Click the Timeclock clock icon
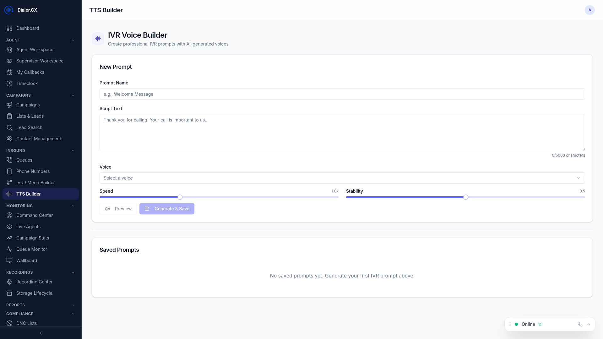Screen dimensions: 603x339 coord(9,83)
